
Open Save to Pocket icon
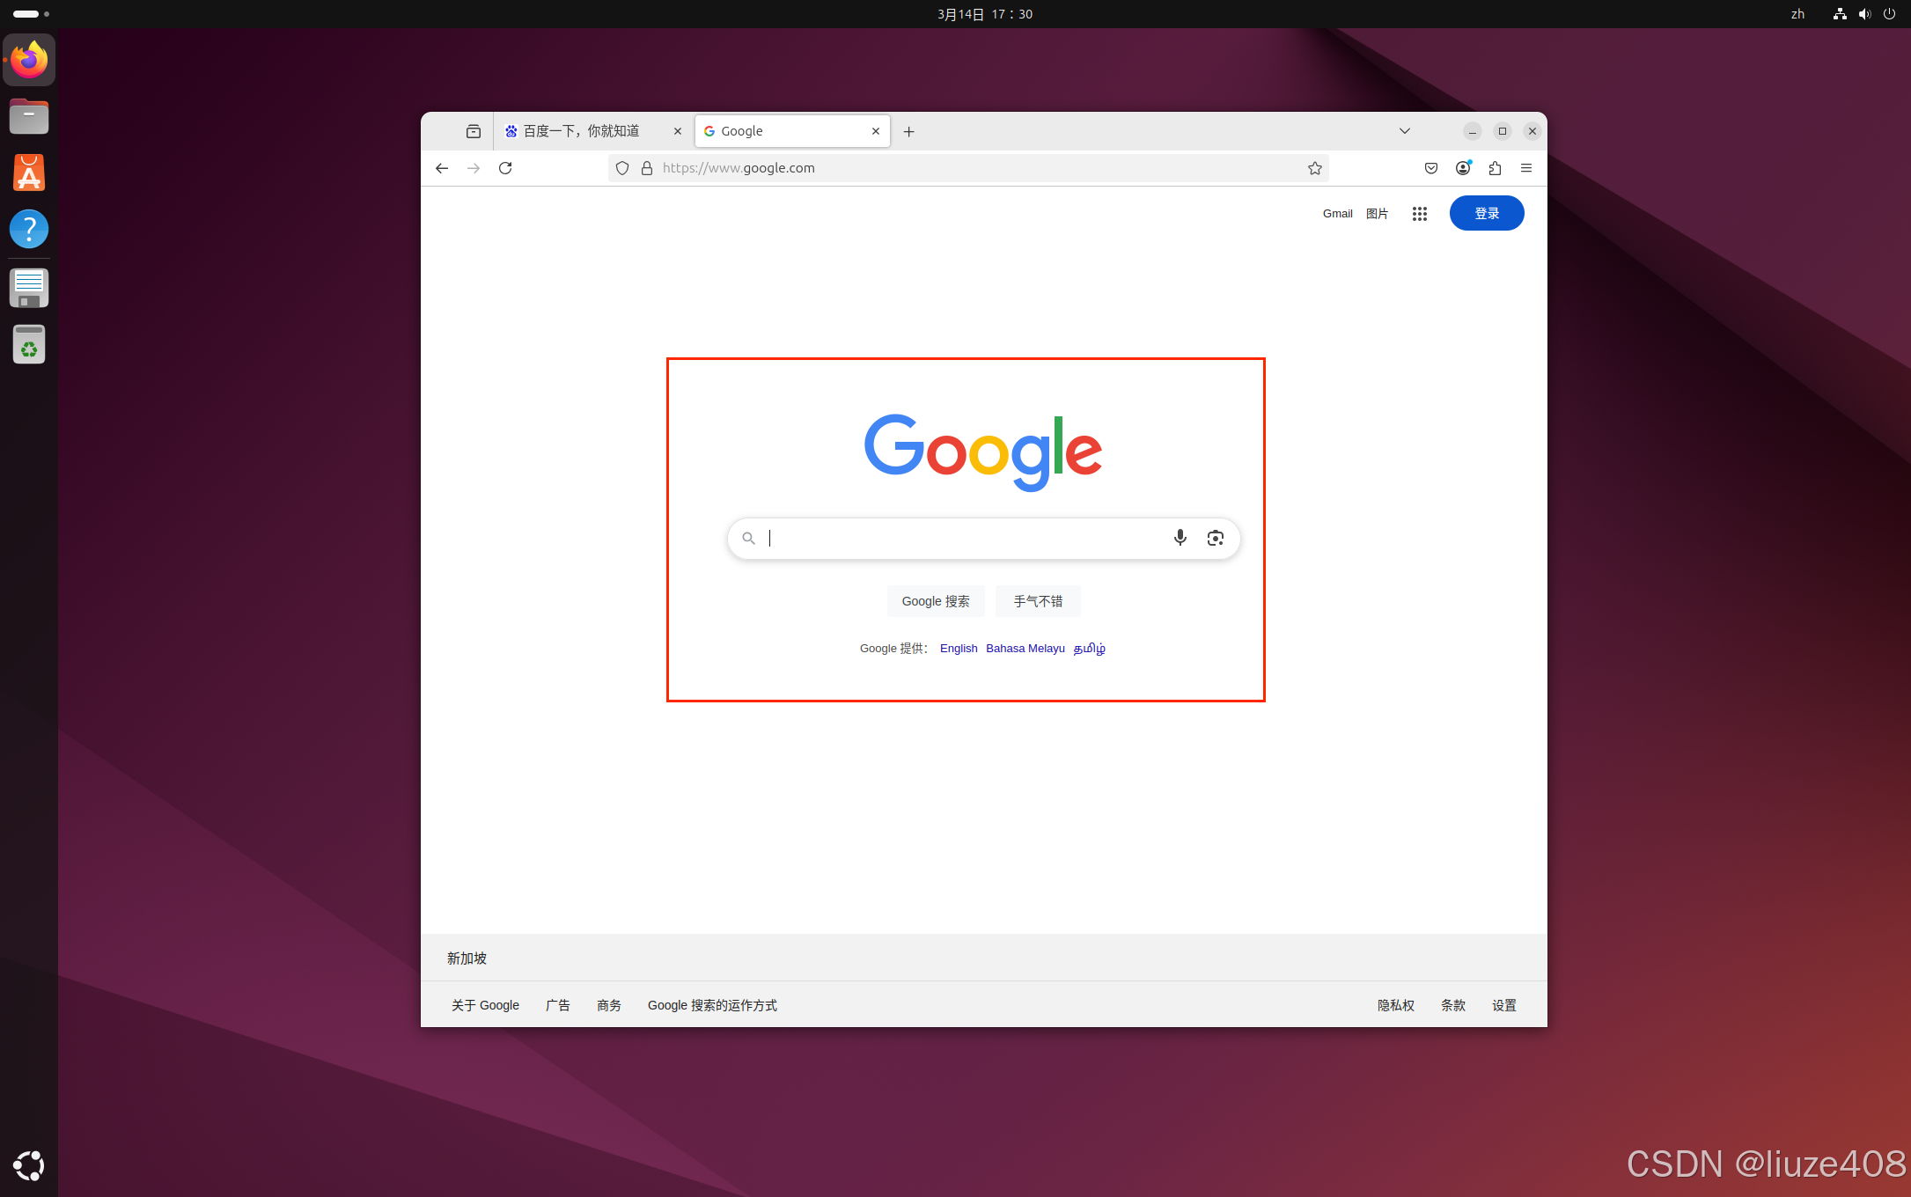[1431, 168]
